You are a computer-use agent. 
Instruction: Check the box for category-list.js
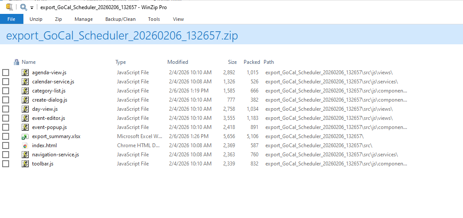[x=6, y=91]
